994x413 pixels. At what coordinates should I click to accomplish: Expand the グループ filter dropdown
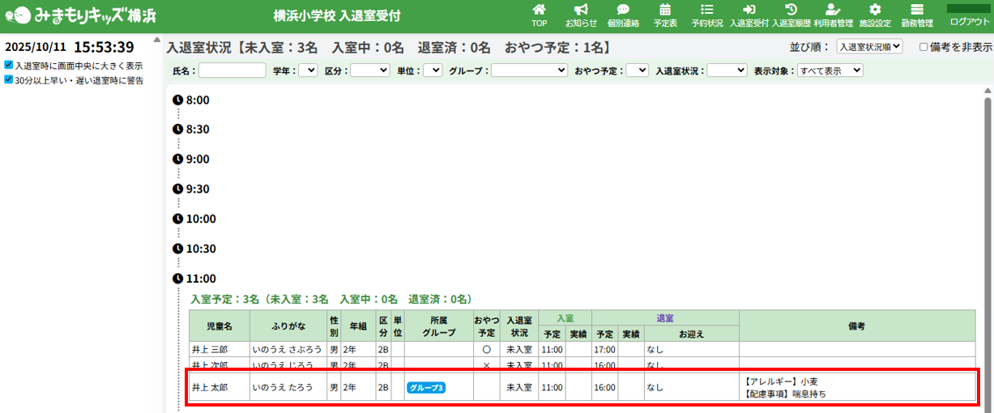(x=529, y=70)
